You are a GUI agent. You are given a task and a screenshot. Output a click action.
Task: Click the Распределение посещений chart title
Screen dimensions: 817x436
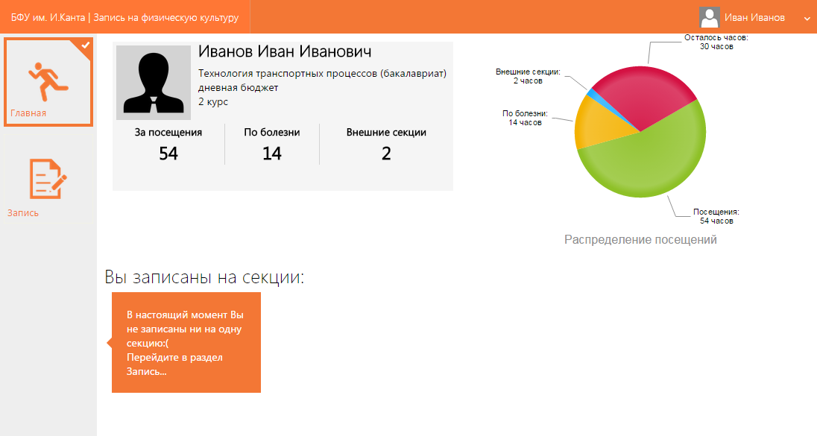640,240
